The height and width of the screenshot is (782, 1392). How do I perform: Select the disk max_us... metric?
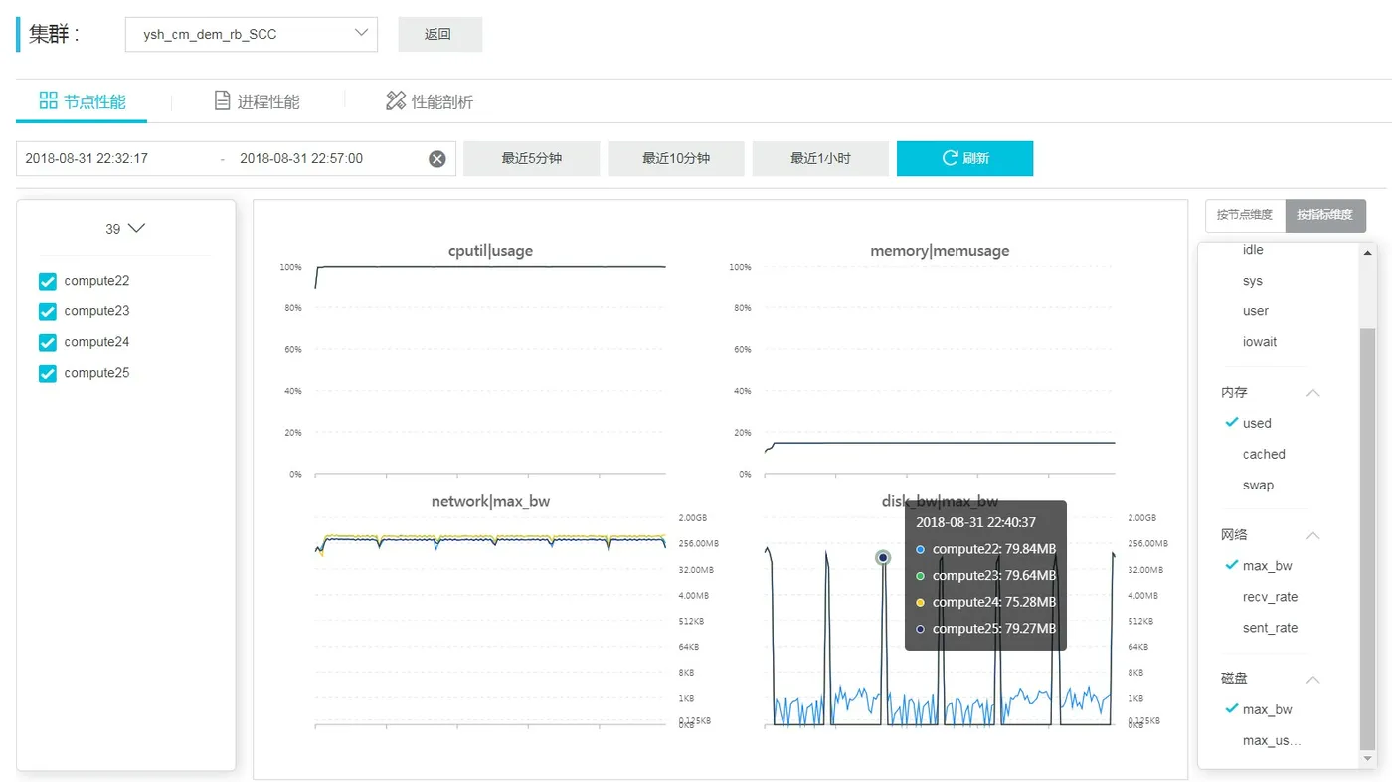[x=1272, y=740]
